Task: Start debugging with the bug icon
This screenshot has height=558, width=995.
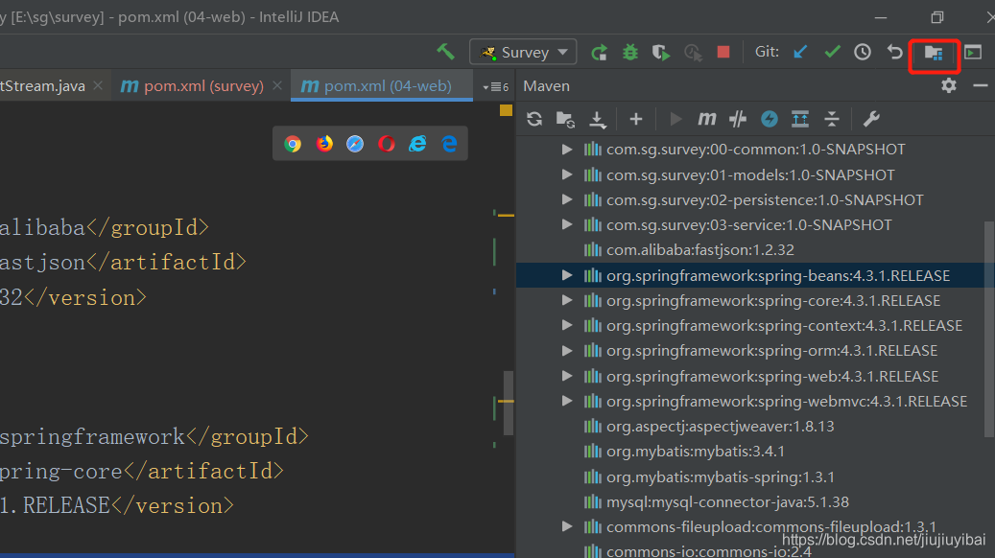Action: tap(628, 51)
